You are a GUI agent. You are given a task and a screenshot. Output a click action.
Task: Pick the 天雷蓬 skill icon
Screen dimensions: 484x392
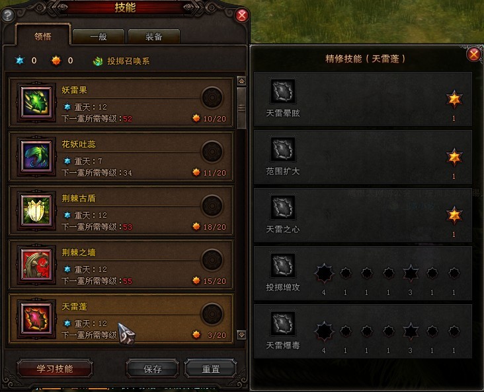(x=36, y=319)
